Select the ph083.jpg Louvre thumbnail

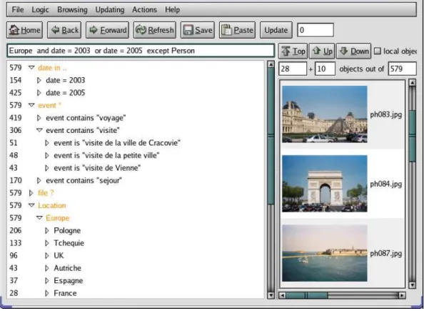coord(325,114)
